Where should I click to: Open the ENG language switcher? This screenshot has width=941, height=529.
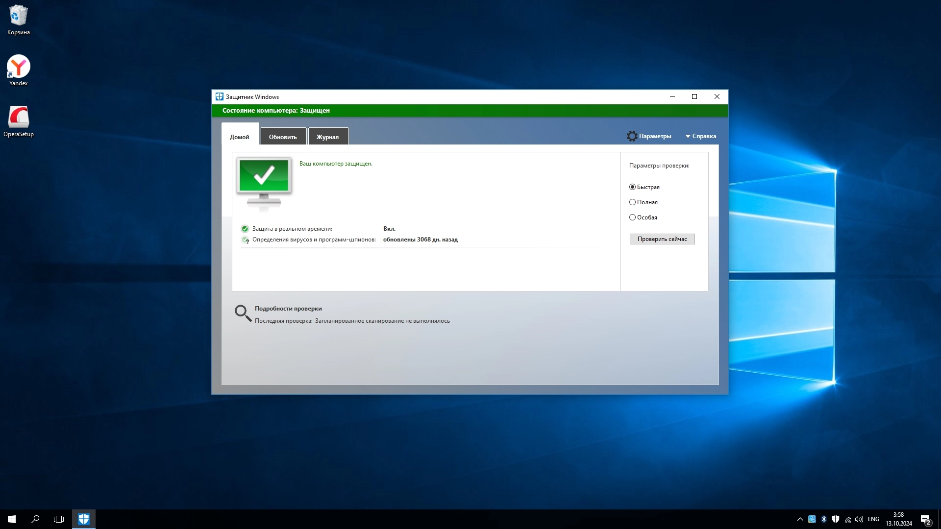[x=873, y=519]
